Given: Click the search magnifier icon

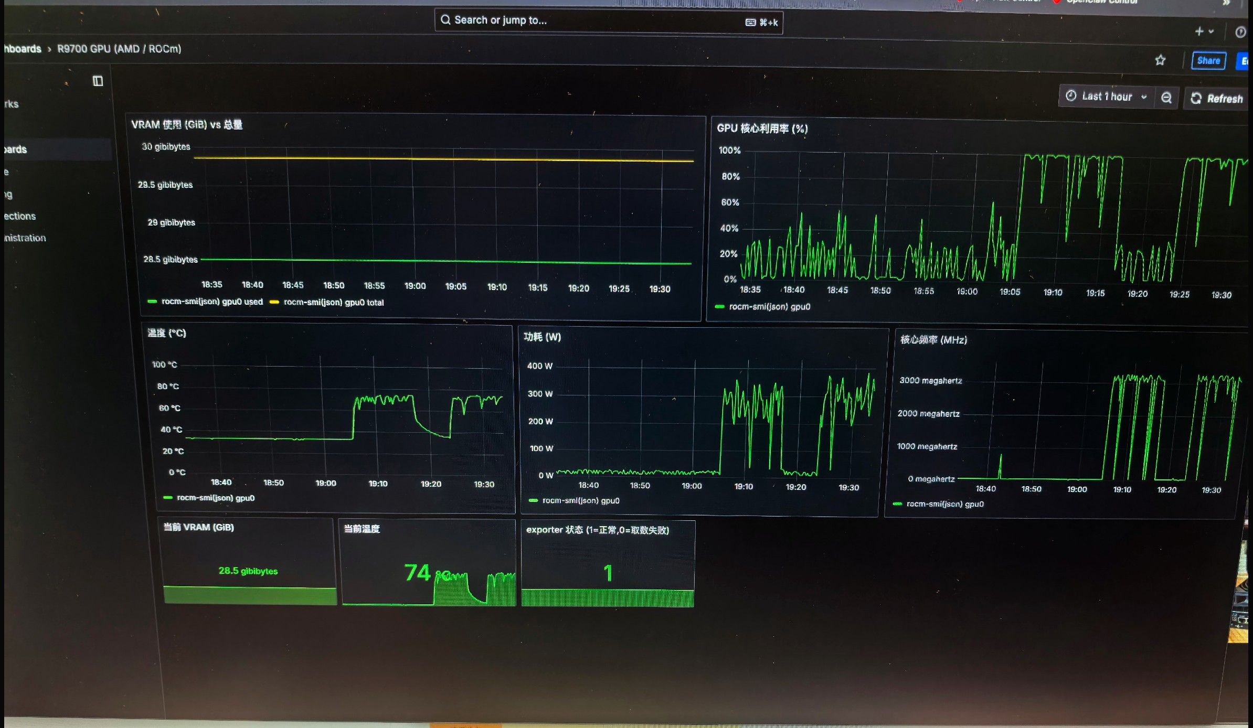Looking at the screenshot, I should 445,20.
